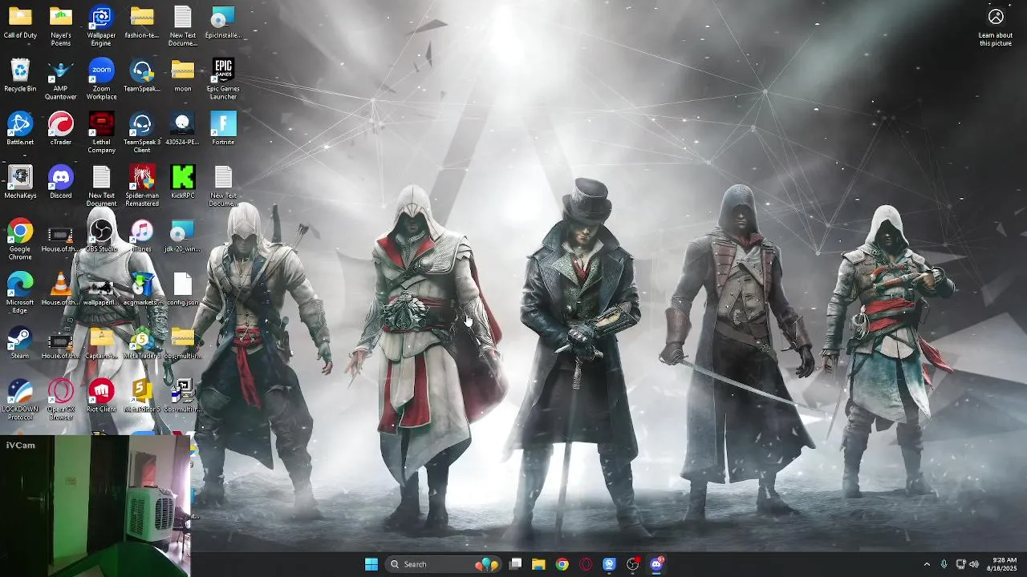Open MechaKeys shortcut
The image size is (1027, 577).
click(x=20, y=183)
